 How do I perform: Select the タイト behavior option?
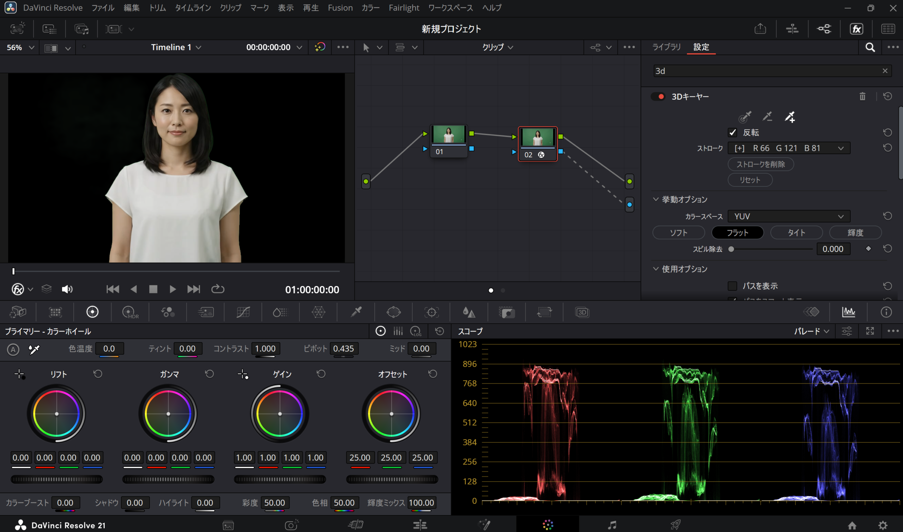(796, 233)
